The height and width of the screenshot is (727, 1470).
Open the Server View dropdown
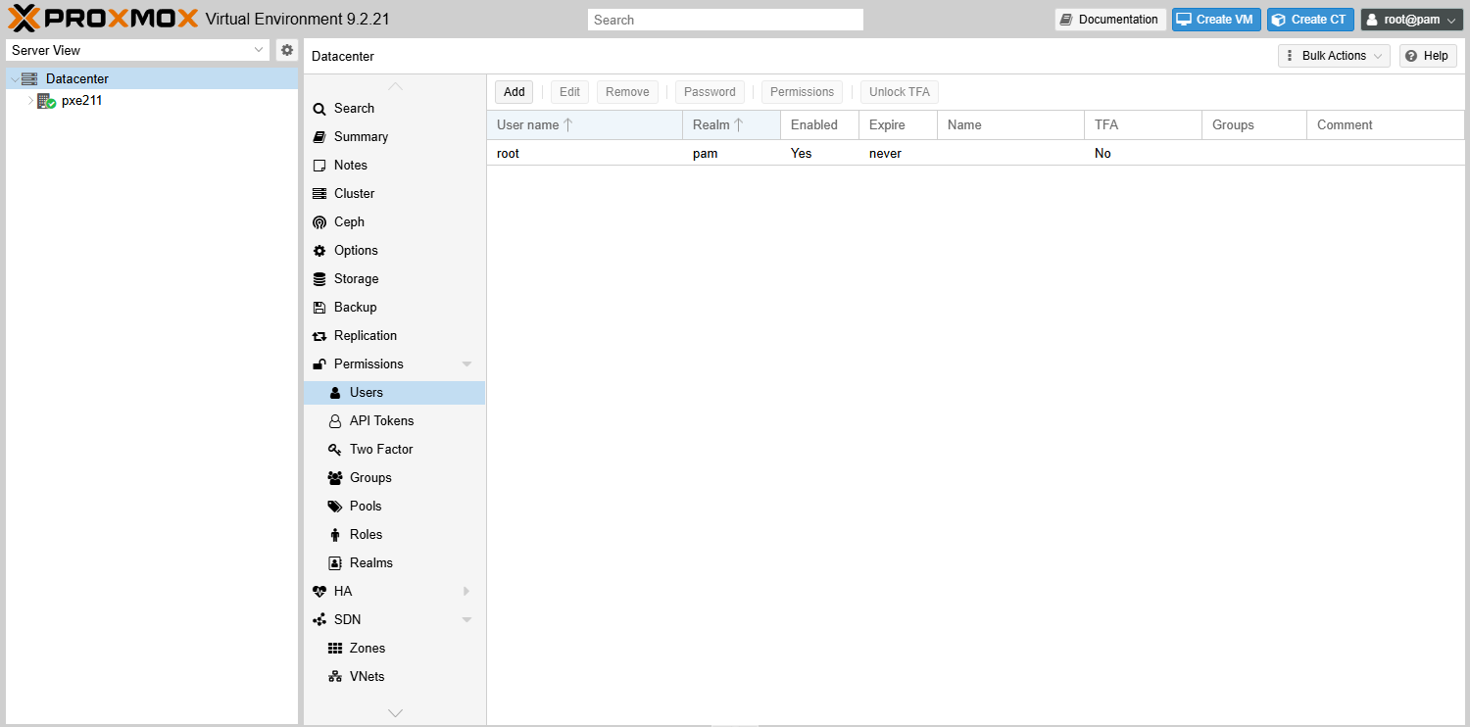point(259,50)
